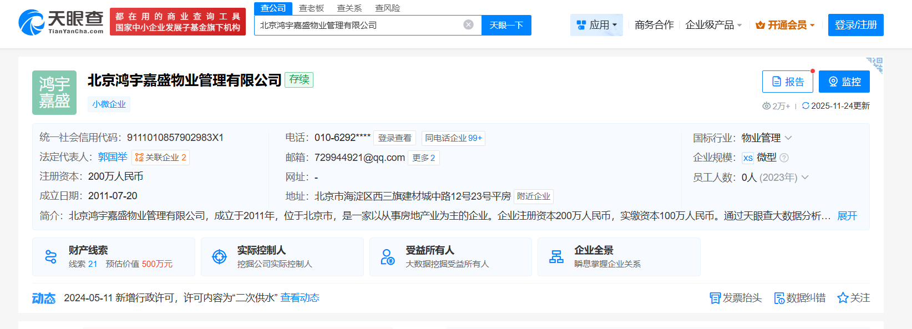Click the XS size badge

748,158
